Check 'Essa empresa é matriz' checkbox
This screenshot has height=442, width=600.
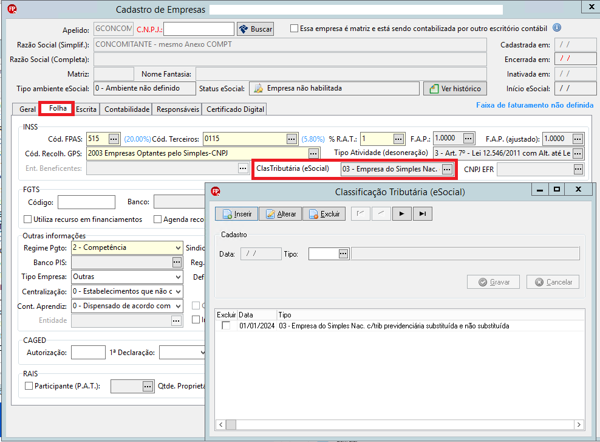pos(295,29)
